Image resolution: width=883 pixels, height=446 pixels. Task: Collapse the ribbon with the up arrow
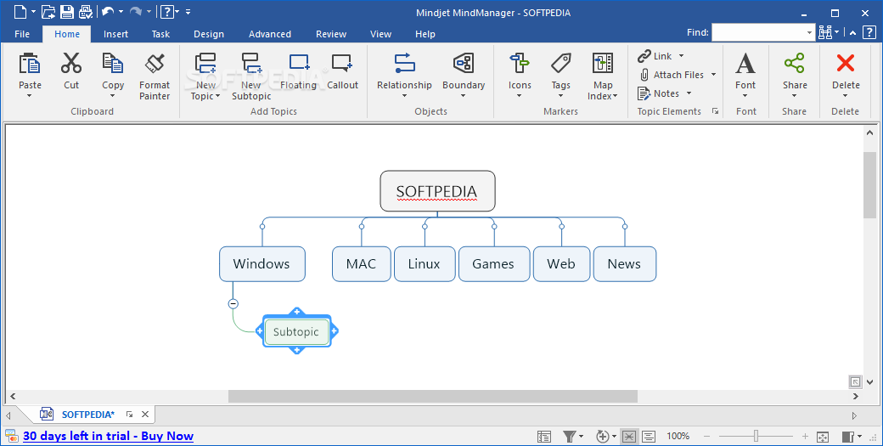pos(853,32)
